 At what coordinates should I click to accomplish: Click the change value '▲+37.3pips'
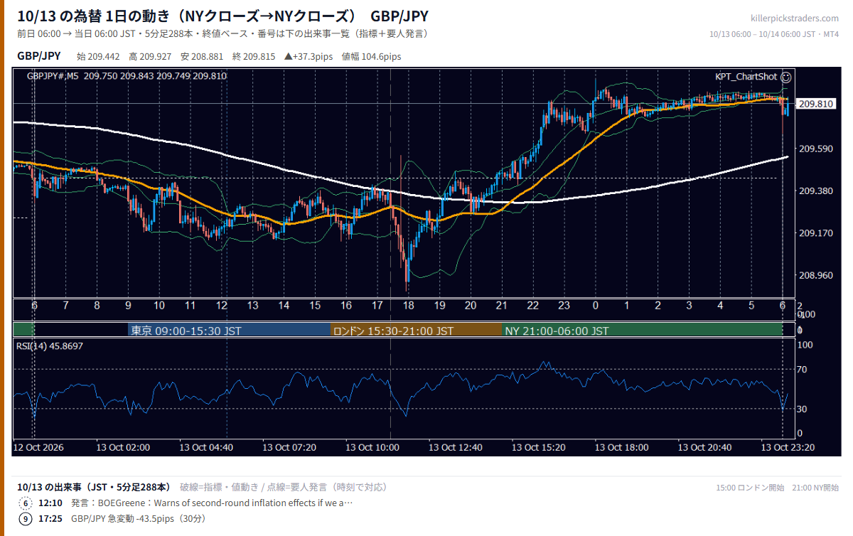(308, 57)
